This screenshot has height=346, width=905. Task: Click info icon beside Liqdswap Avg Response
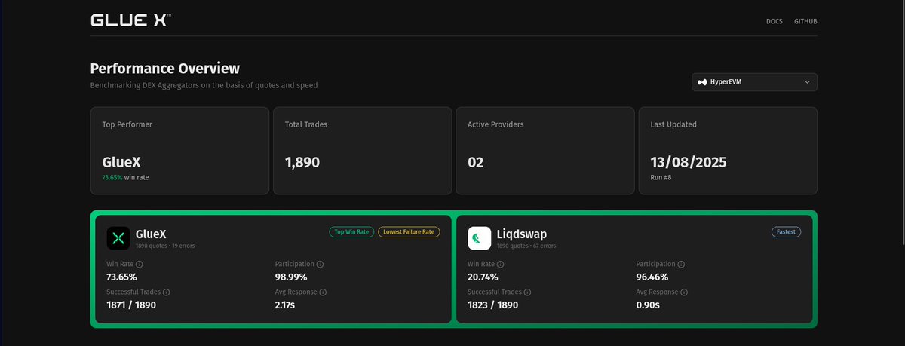click(x=684, y=292)
